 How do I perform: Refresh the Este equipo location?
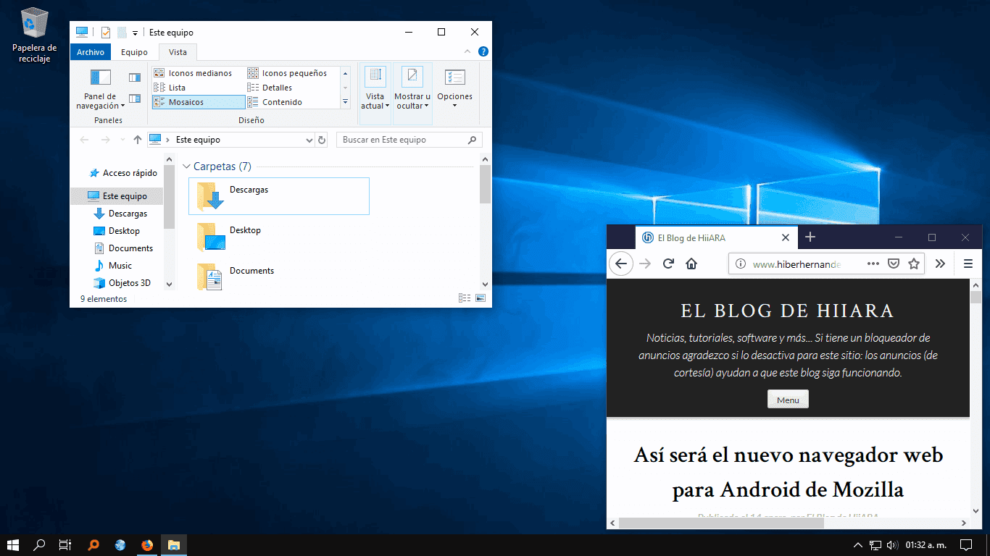[322, 140]
